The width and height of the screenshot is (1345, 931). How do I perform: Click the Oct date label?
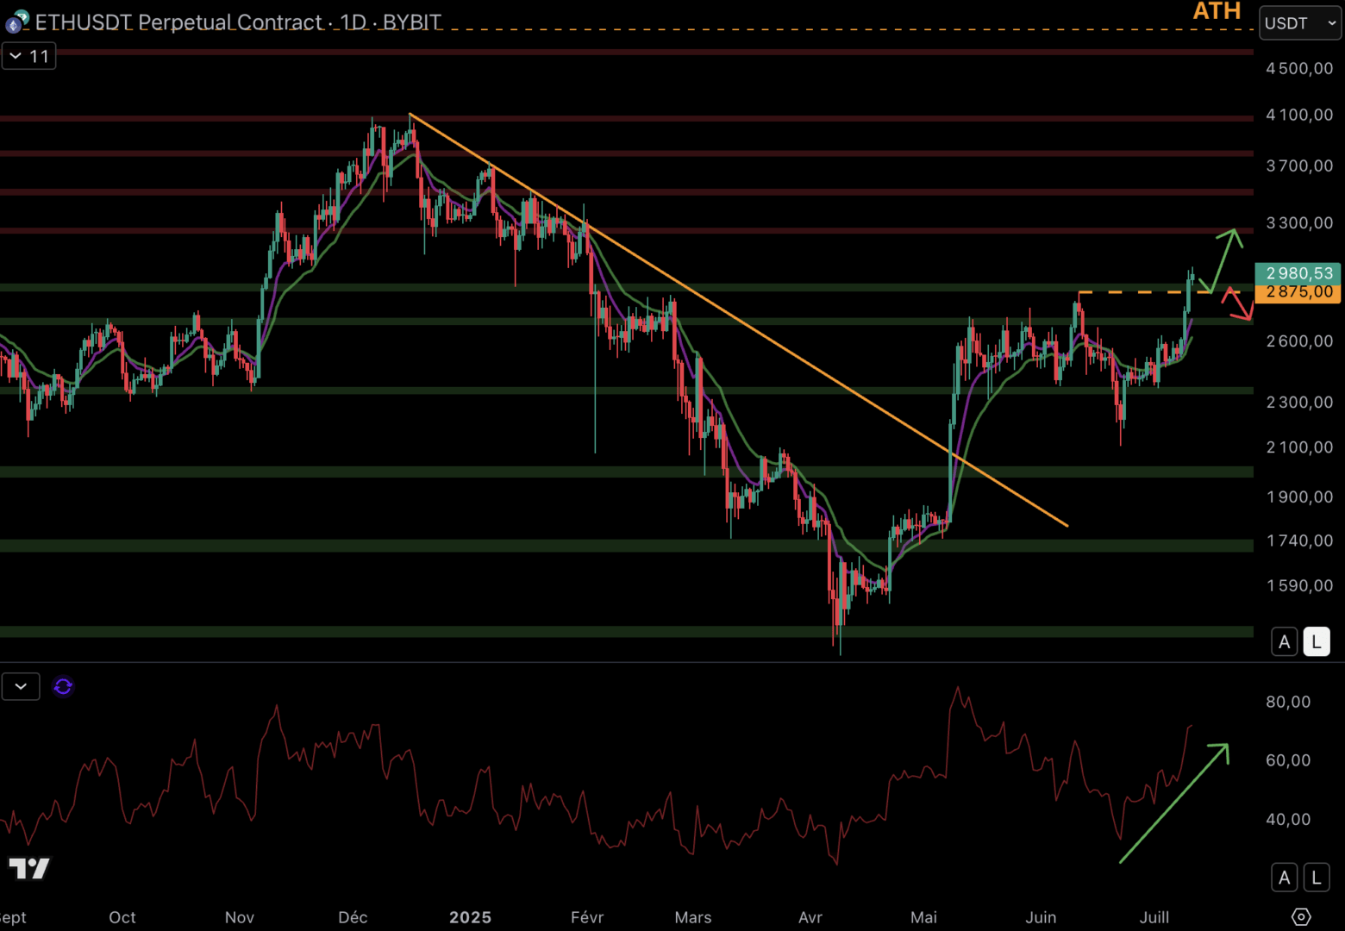click(x=122, y=917)
